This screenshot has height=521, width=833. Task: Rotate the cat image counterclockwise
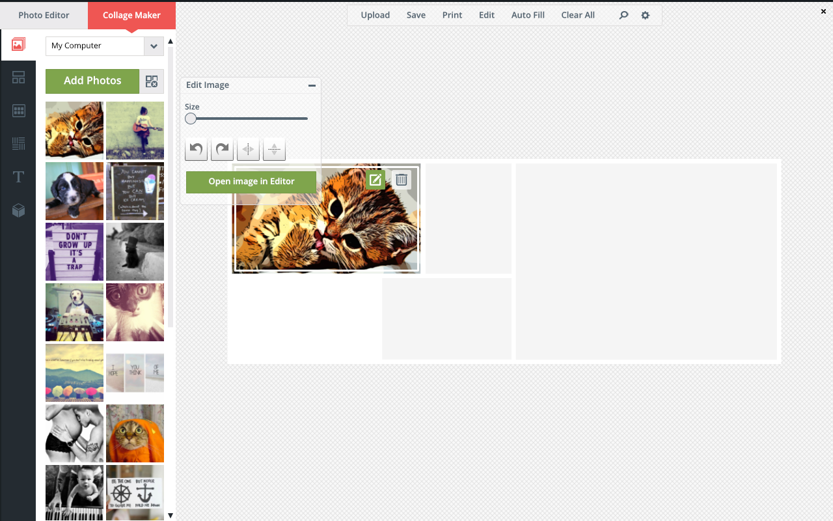(x=196, y=149)
